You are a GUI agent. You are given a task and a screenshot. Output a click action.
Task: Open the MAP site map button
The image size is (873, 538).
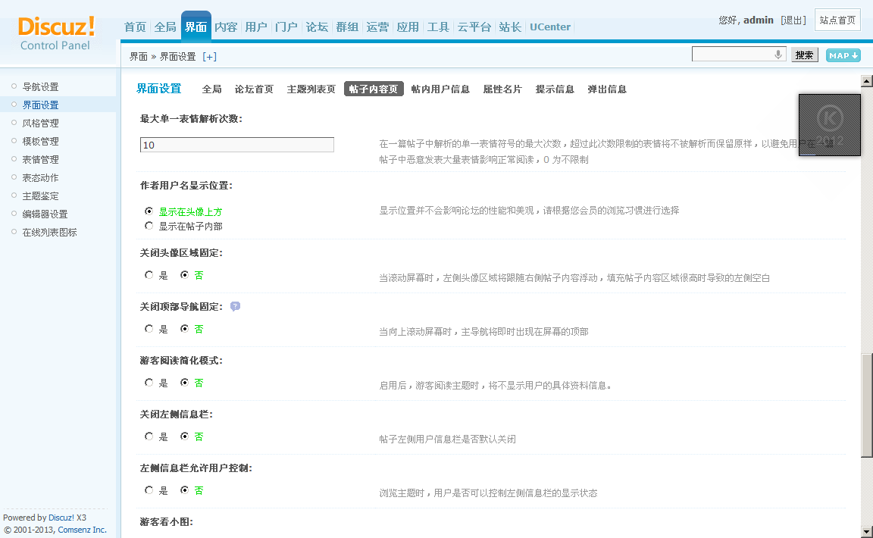[x=843, y=55]
